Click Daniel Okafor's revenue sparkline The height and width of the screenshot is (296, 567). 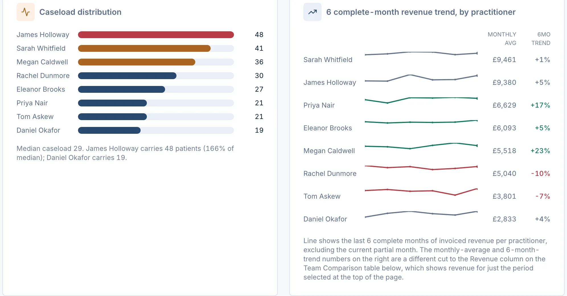click(421, 214)
